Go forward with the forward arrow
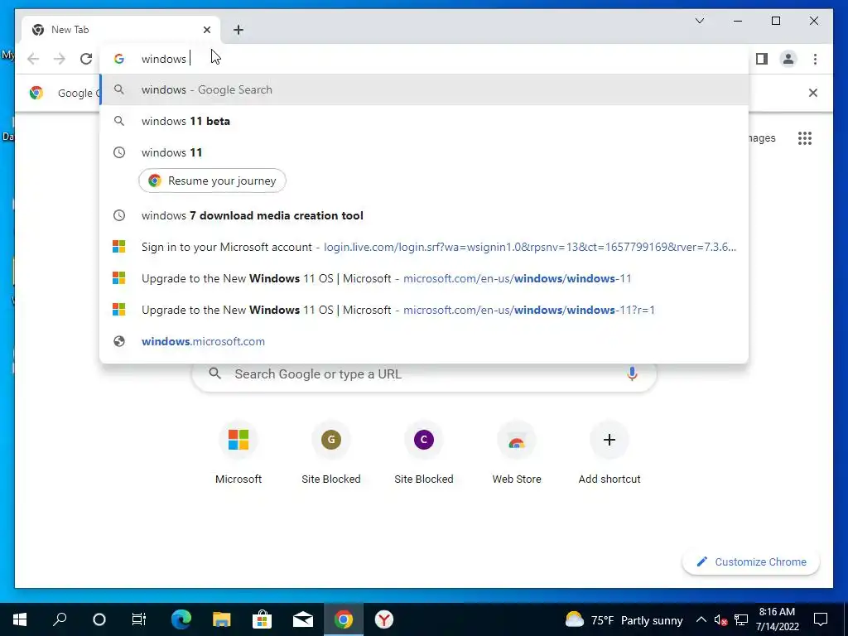Viewport: 848px width, 636px height. point(60,59)
